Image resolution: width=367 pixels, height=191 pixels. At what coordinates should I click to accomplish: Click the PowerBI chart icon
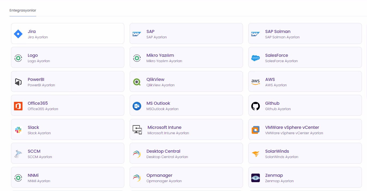point(18,82)
